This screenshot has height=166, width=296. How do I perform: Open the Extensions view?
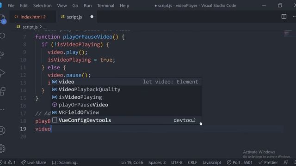[2, 91]
